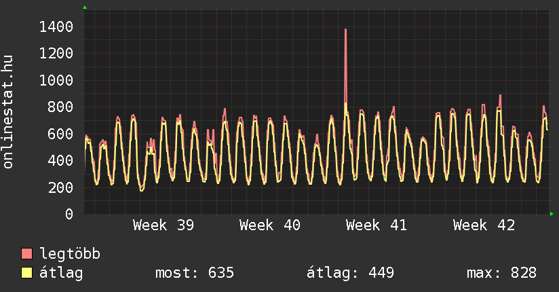The width and height of the screenshot is (559, 292).
Task: Select the Week 39 axis label
Action: [163, 225]
